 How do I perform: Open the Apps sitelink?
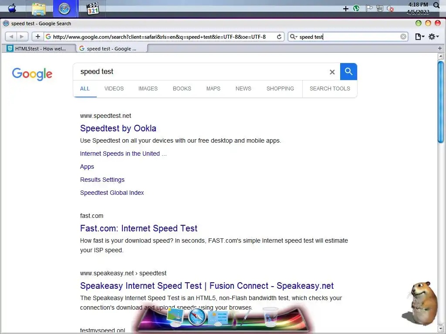87,167
